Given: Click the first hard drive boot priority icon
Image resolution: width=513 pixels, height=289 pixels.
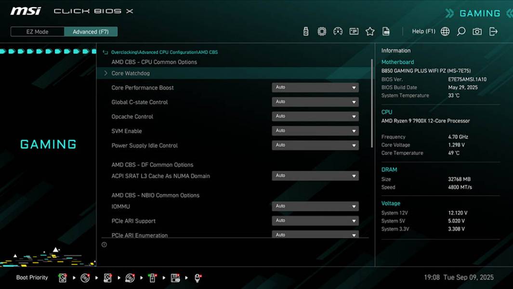Looking at the screenshot, I should click(x=63, y=277).
